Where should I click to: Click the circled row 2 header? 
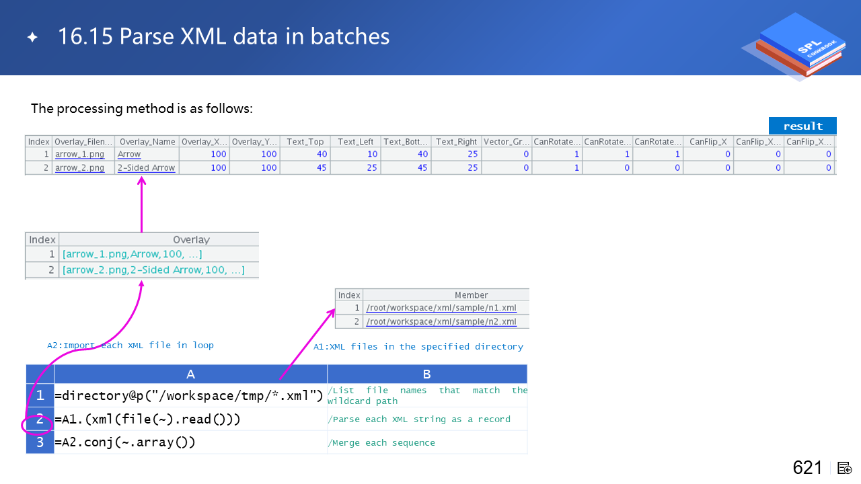pyautogui.click(x=40, y=421)
